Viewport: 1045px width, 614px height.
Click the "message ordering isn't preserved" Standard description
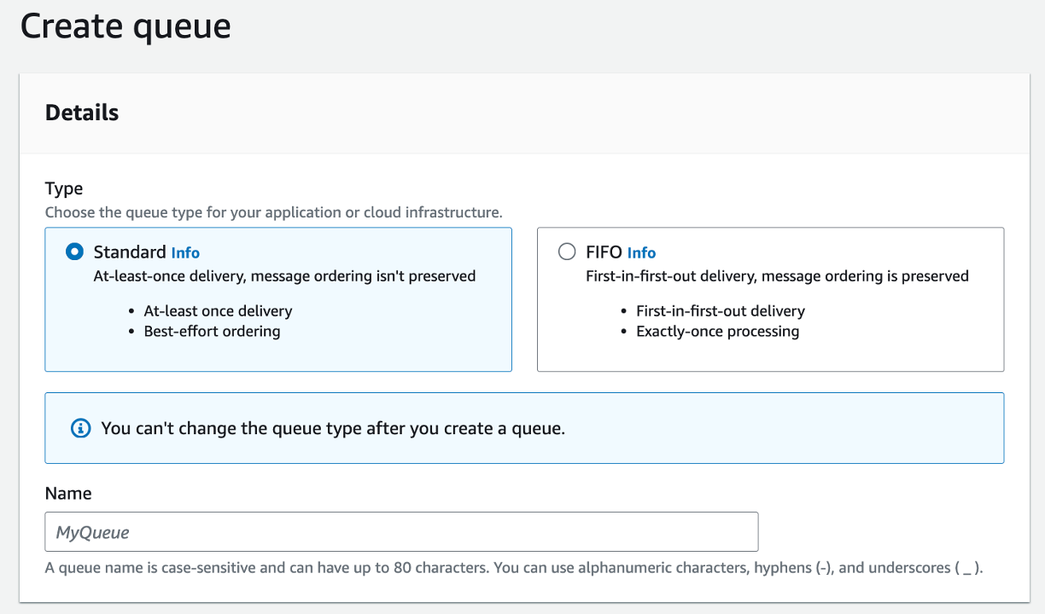[x=284, y=275]
